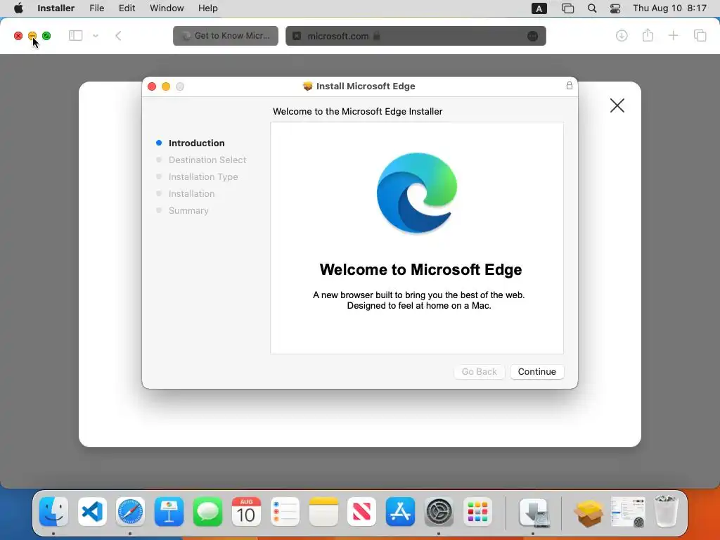Show Safari downloads
720x540 pixels.
click(x=622, y=35)
